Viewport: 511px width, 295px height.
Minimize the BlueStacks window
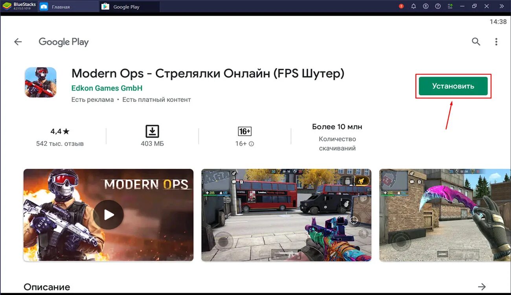pos(462,6)
